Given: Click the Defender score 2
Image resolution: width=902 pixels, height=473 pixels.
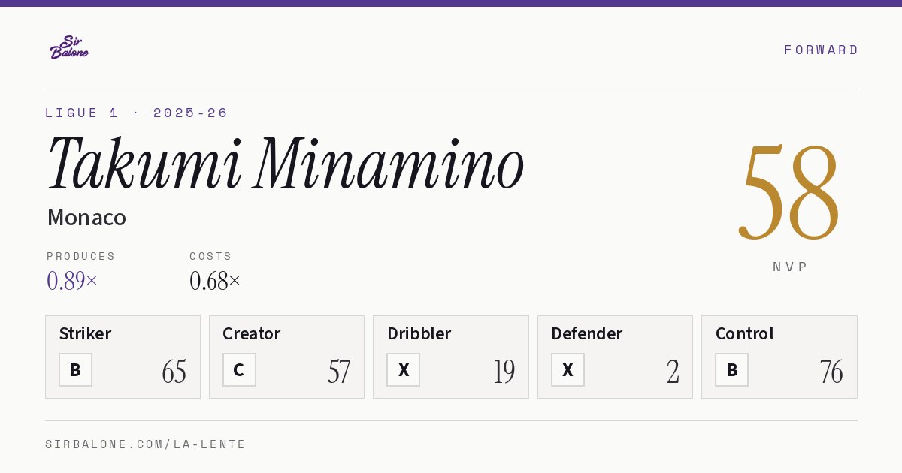Looking at the screenshot, I should [x=673, y=372].
